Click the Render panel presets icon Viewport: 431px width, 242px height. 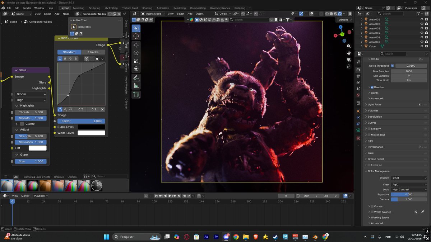point(421,59)
